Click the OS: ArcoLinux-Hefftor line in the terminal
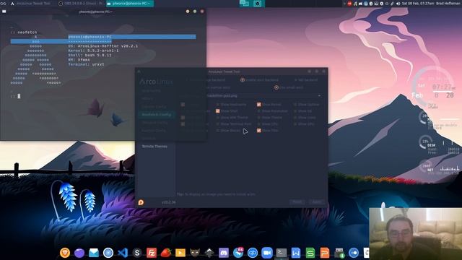Viewport: 462px width, 260px height. pyautogui.click(x=103, y=46)
